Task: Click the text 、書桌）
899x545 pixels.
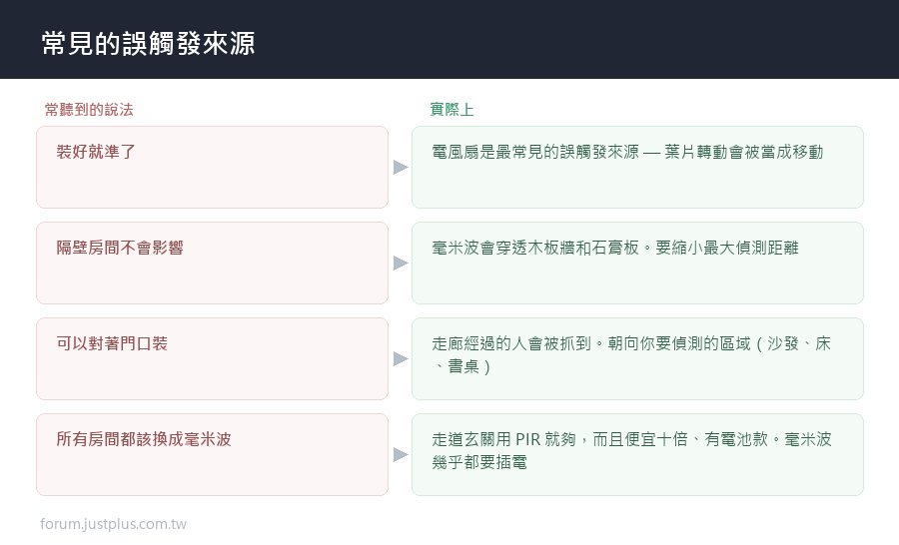Action: coord(462,366)
